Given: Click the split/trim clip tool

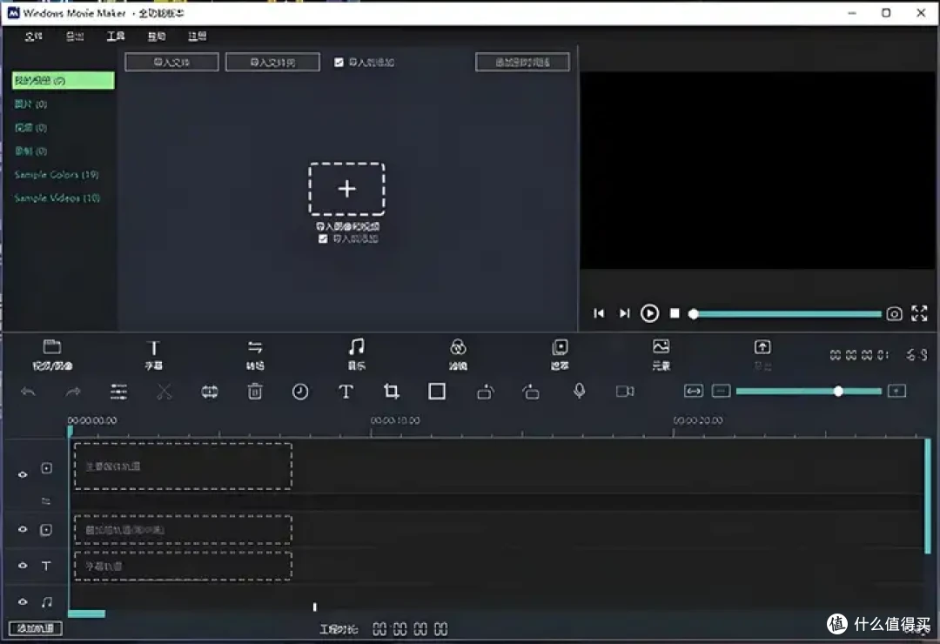Looking at the screenshot, I should point(209,392).
